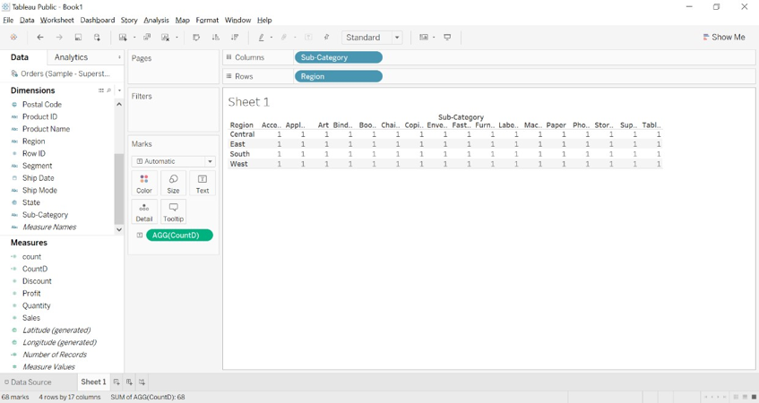Image resolution: width=759 pixels, height=403 pixels.
Task: Click the Size marks card
Action: (173, 184)
